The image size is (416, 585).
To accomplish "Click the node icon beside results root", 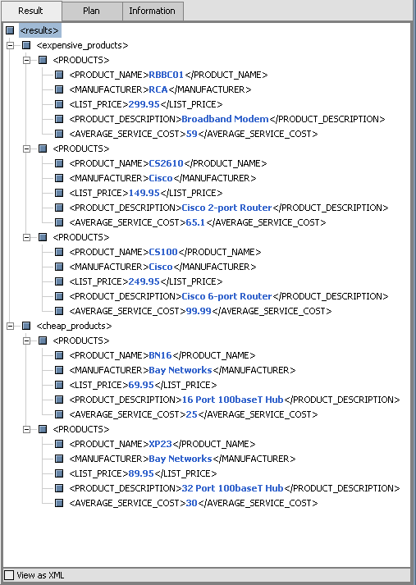I will point(10,30).
